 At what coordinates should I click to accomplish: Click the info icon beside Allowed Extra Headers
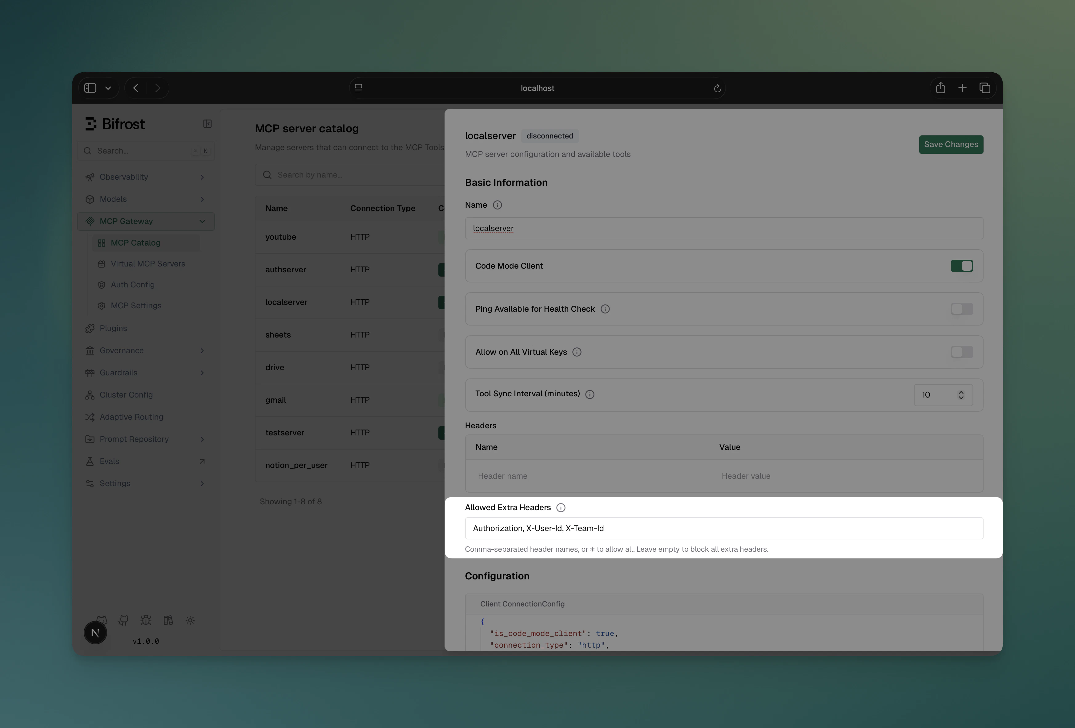coord(561,507)
